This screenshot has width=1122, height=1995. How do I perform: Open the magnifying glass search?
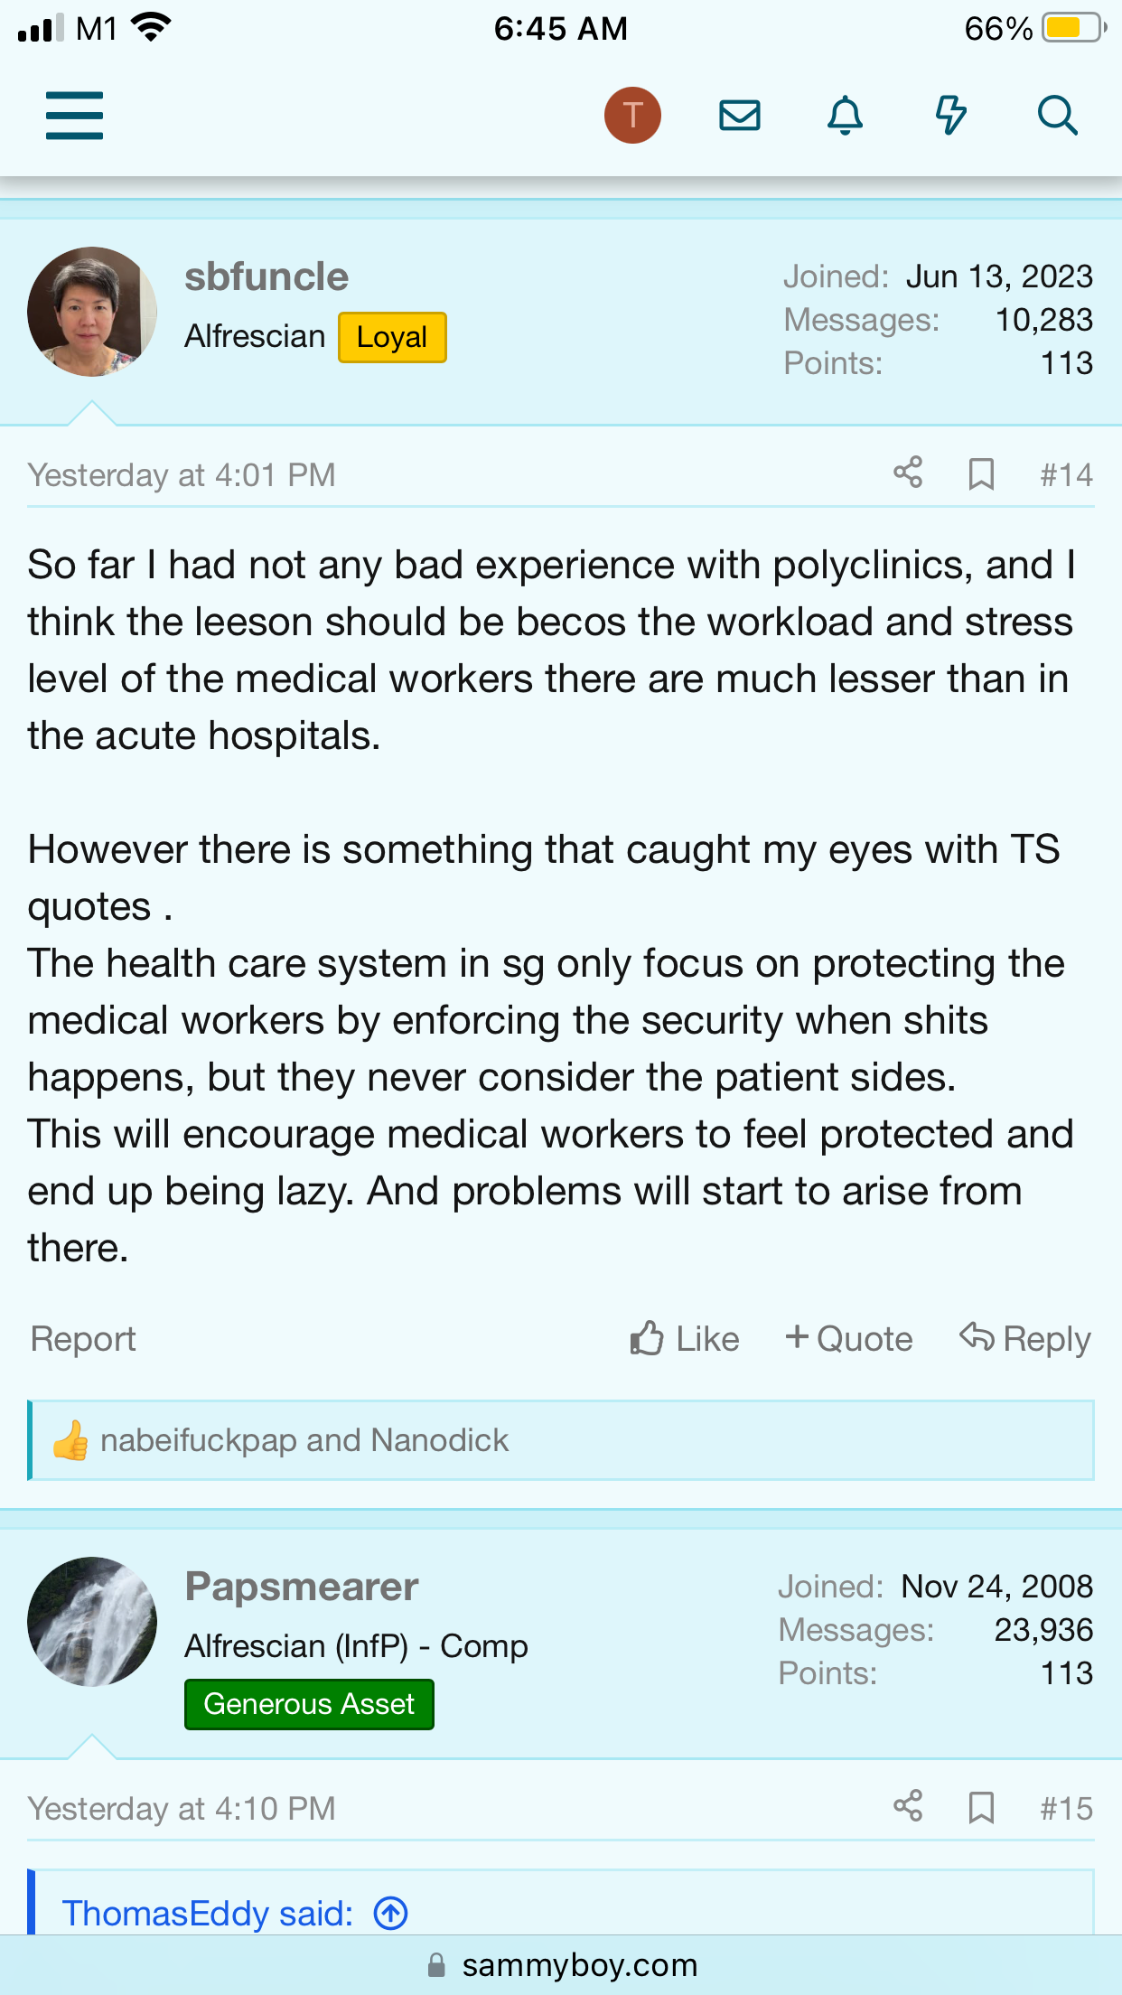[x=1057, y=116]
